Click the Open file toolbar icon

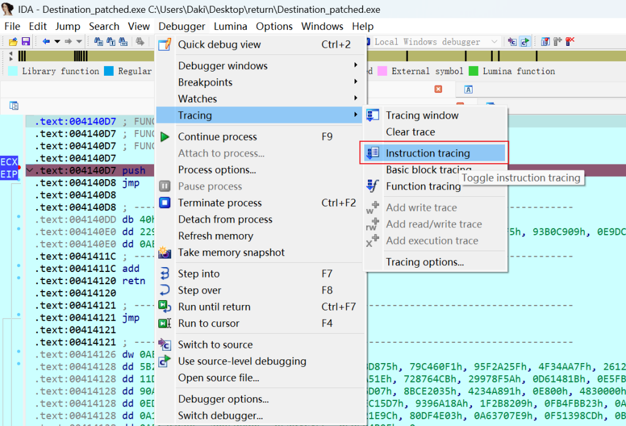13,42
